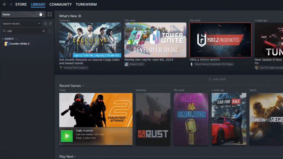Open Y9S1.2 PATCH NOTES headline

(204, 60)
